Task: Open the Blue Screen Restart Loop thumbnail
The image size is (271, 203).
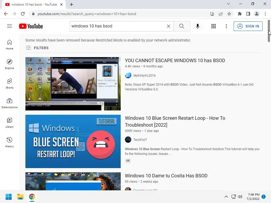Action: (x=73, y=141)
